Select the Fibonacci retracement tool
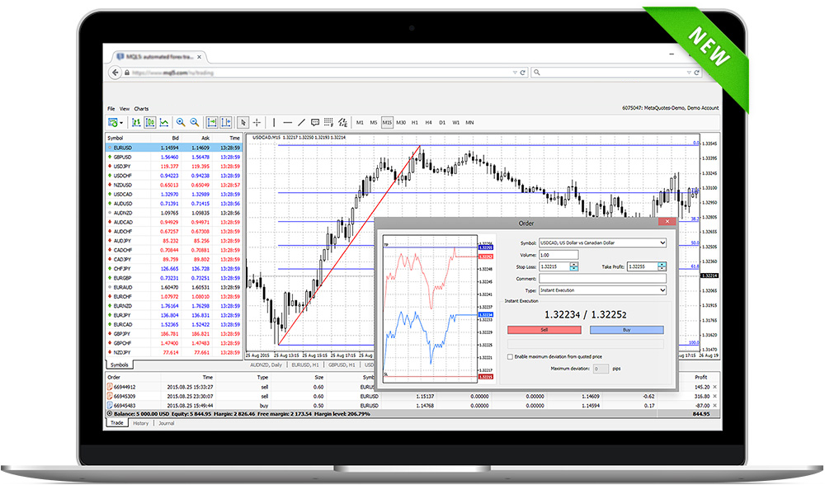The width and height of the screenshot is (825, 485). click(x=329, y=123)
